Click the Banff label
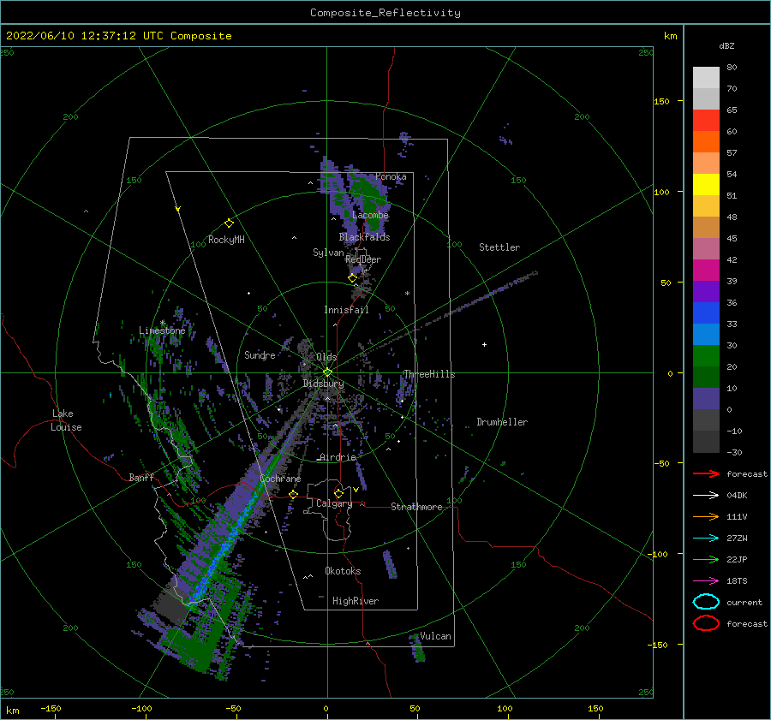The width and height of the screenshot is (771, 720). click(x=141, y=477)
